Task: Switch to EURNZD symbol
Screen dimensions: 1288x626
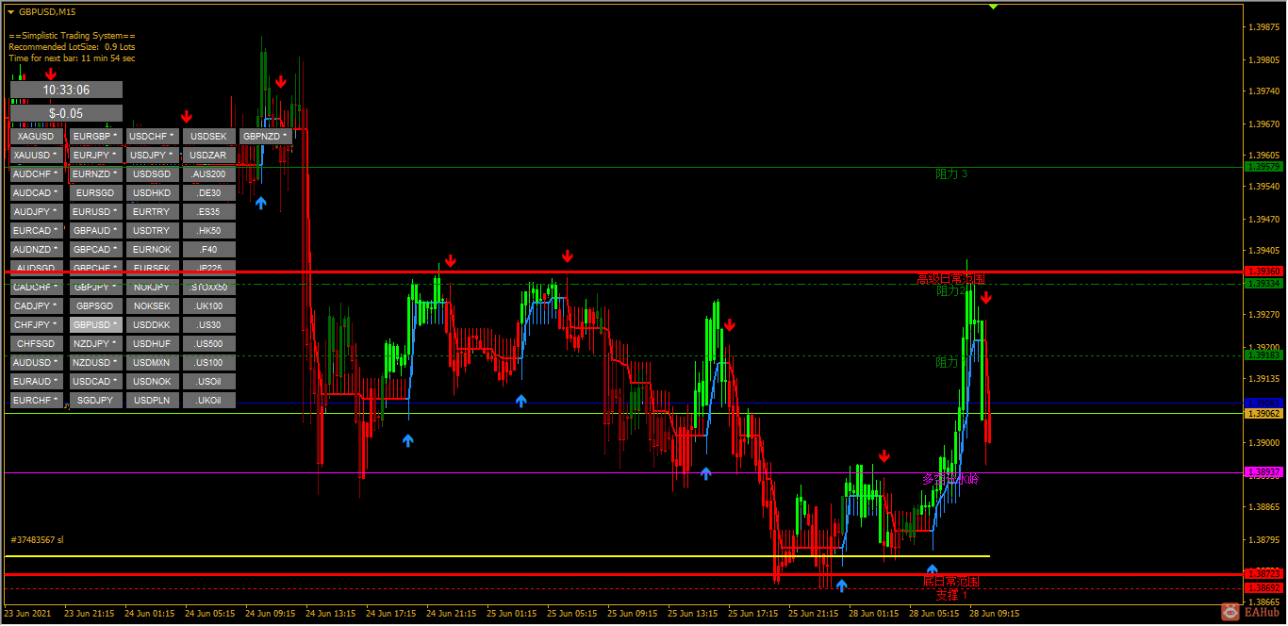Action: 95,174
